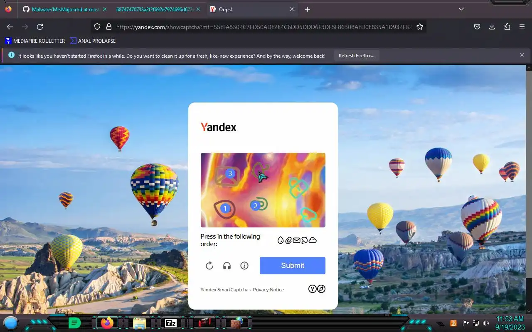This screenshot has width=532, height=332.
Task: Open 7-Zip from the taskbar
Action: tap(171, 323)
